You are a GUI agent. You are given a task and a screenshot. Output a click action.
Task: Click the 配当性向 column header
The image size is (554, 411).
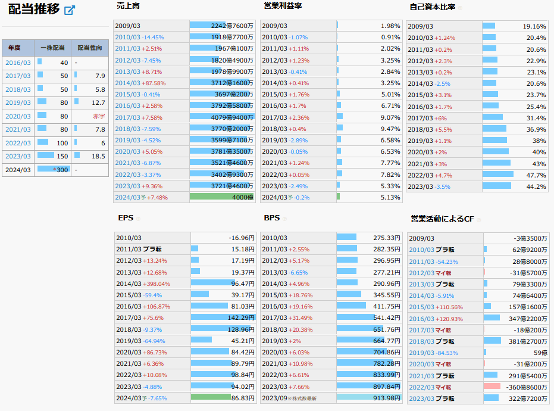point(90,48)
